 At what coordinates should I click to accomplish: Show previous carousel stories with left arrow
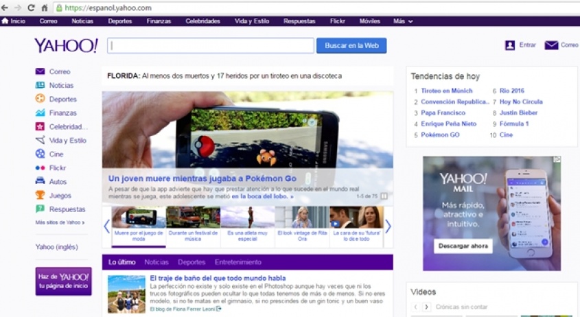106,226
